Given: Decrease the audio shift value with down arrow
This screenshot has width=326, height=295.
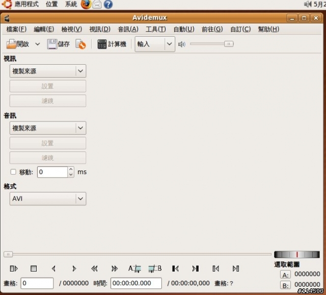Looking at the screenshot, I should click(x=71, y=175).
